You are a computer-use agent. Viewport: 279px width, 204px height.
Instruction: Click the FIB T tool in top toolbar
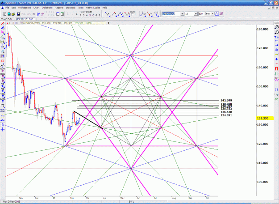(x=156, y=14)
